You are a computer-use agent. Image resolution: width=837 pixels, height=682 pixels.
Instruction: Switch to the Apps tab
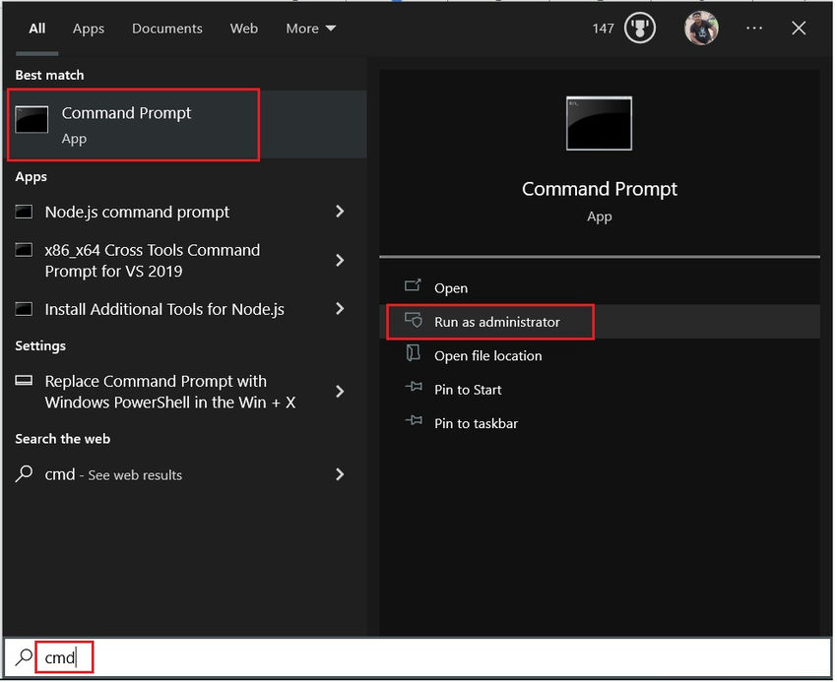[89, 29]
